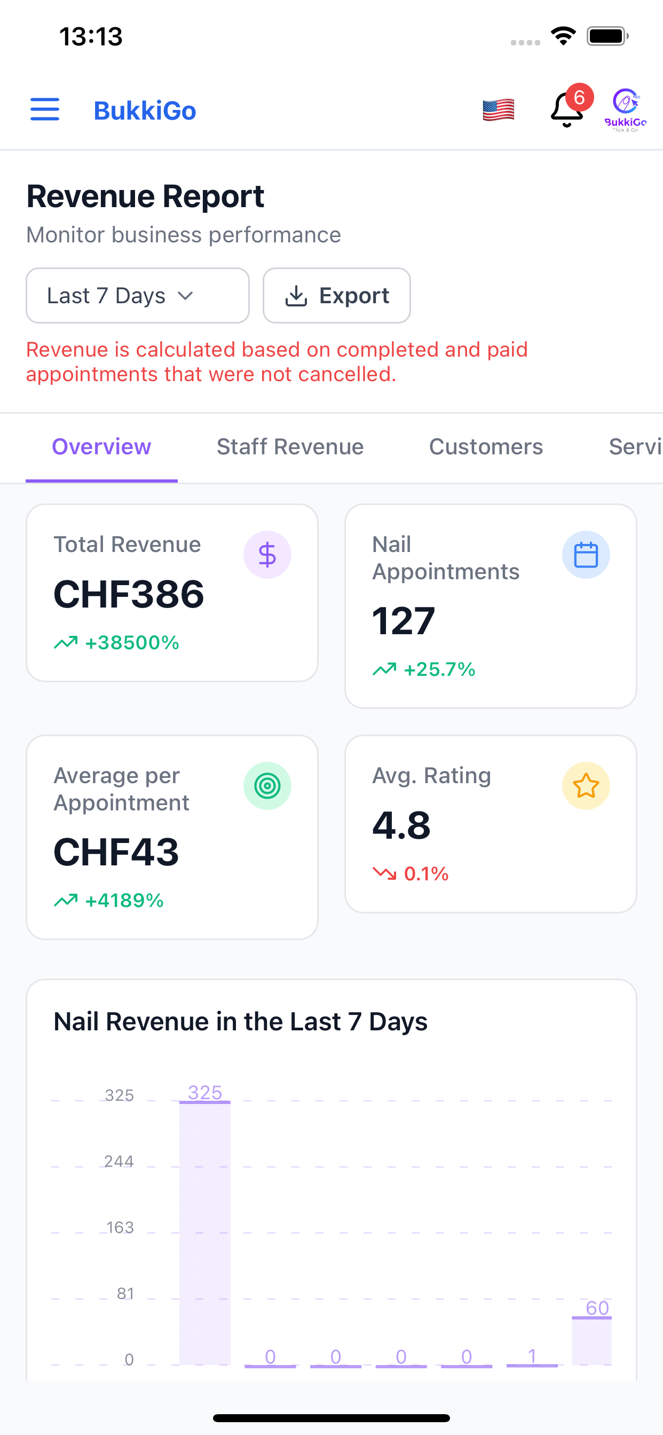Tap the Wi-Fi status icon
Screen dimensions: 663x1435
click(x=563, y=36)
